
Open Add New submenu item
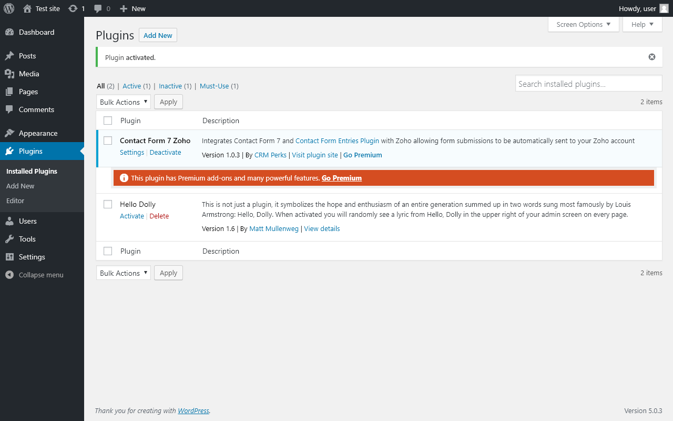pyautogui.click(x=20, y=186)
